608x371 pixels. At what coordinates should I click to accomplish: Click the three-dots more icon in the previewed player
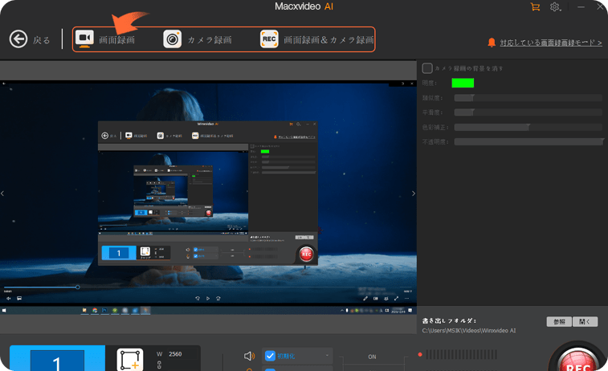point(406,299)
